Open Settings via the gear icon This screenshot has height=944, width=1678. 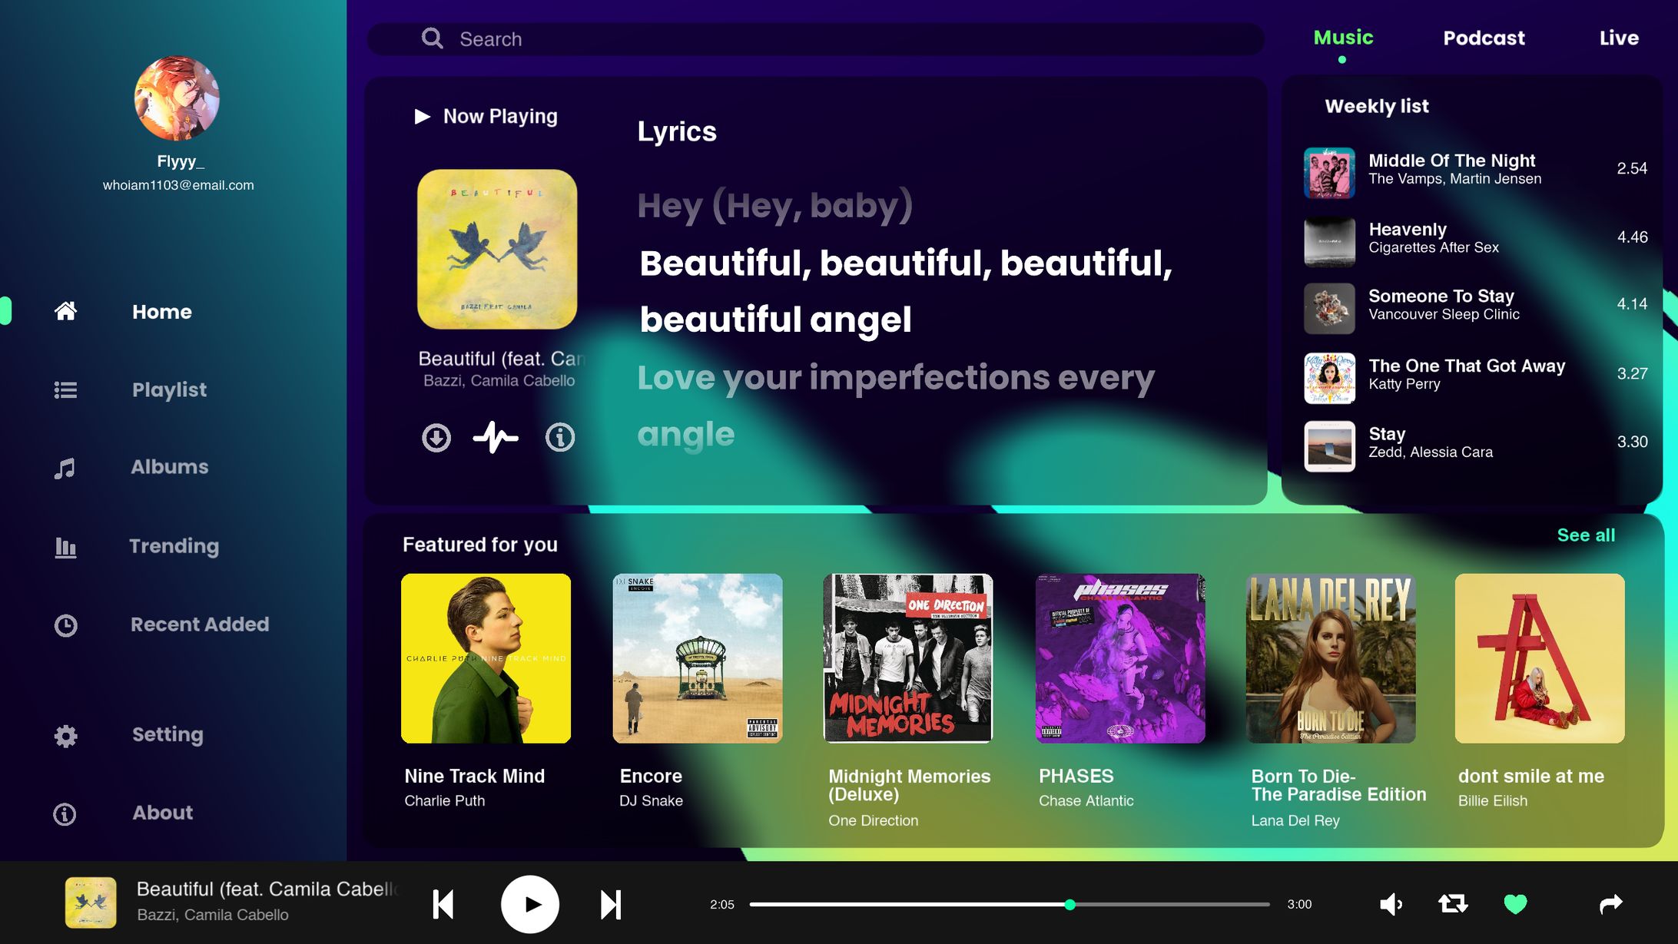click(66, 735)
